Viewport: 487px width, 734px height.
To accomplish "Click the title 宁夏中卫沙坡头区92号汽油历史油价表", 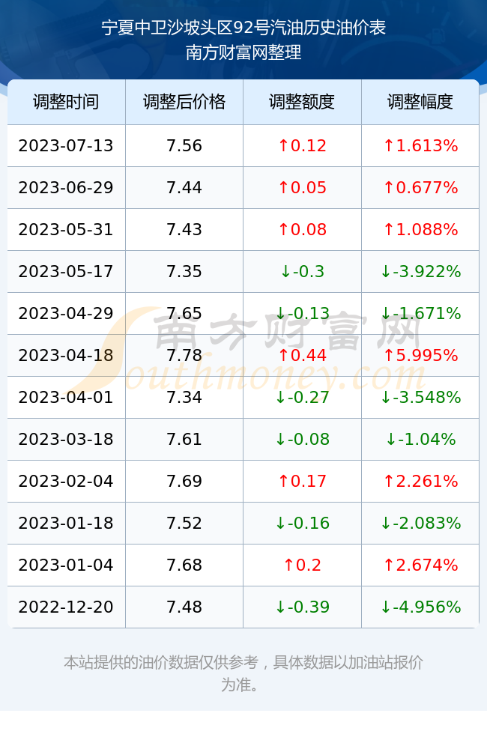I will (243, 28).
